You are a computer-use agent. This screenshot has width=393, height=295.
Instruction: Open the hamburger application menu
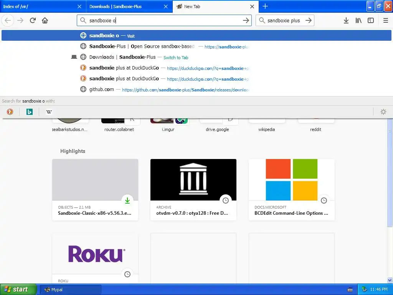pyautogui.click(x=385, y=20)
